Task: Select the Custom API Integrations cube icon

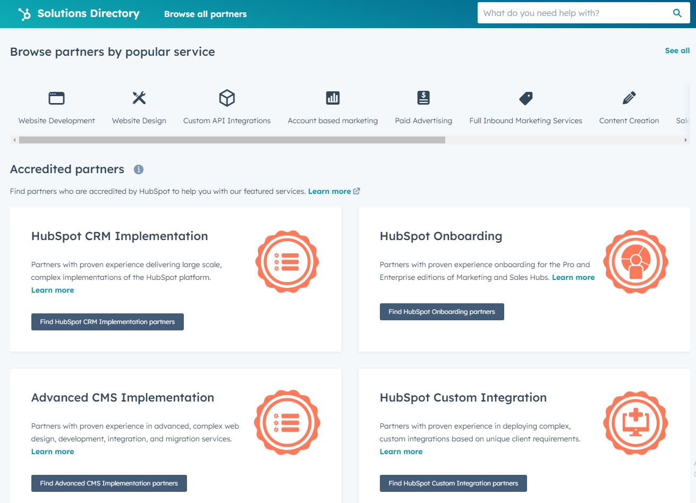Action: pyautogui.click(x=227, y=98)
